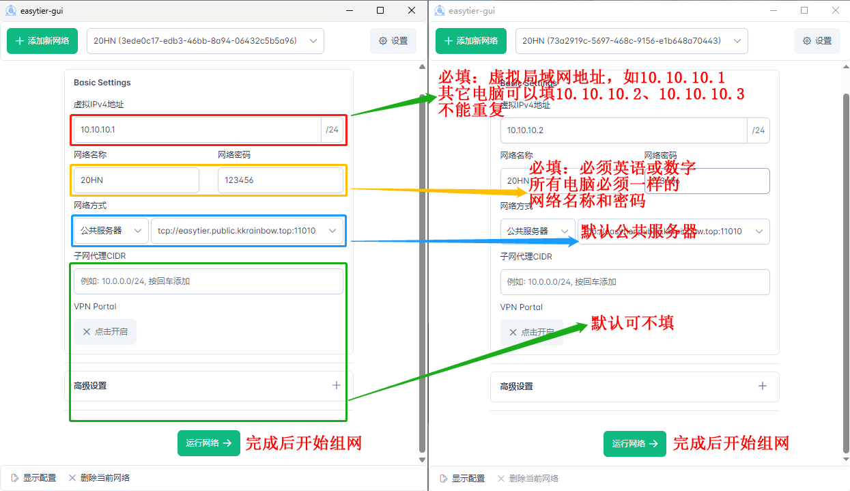The height and width of the screenshot is (491, 850).
Task: Minimize the right easytier-gui window
Action: (774, 10)
